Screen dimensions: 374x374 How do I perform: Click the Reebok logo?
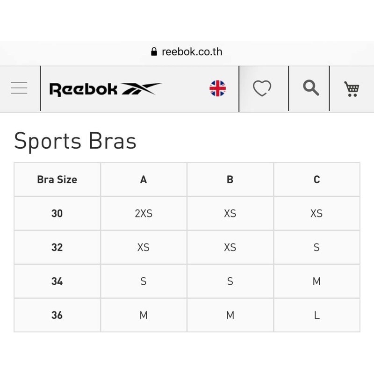pyautogui.click(x=106, y=89)
